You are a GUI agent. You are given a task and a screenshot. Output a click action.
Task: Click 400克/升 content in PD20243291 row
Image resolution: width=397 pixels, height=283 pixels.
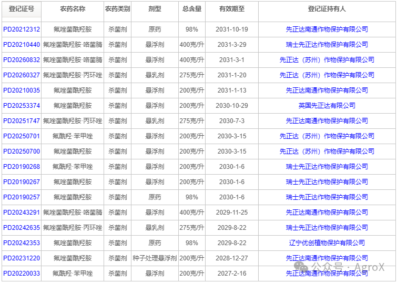click(192, 213)
